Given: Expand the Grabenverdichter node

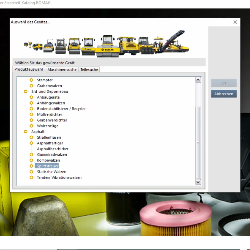Looking at the screenshot, I should [31, 120].
